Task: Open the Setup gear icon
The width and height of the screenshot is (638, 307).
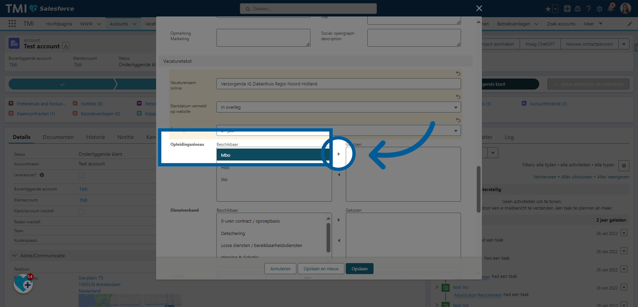Action: click(600, 9)
